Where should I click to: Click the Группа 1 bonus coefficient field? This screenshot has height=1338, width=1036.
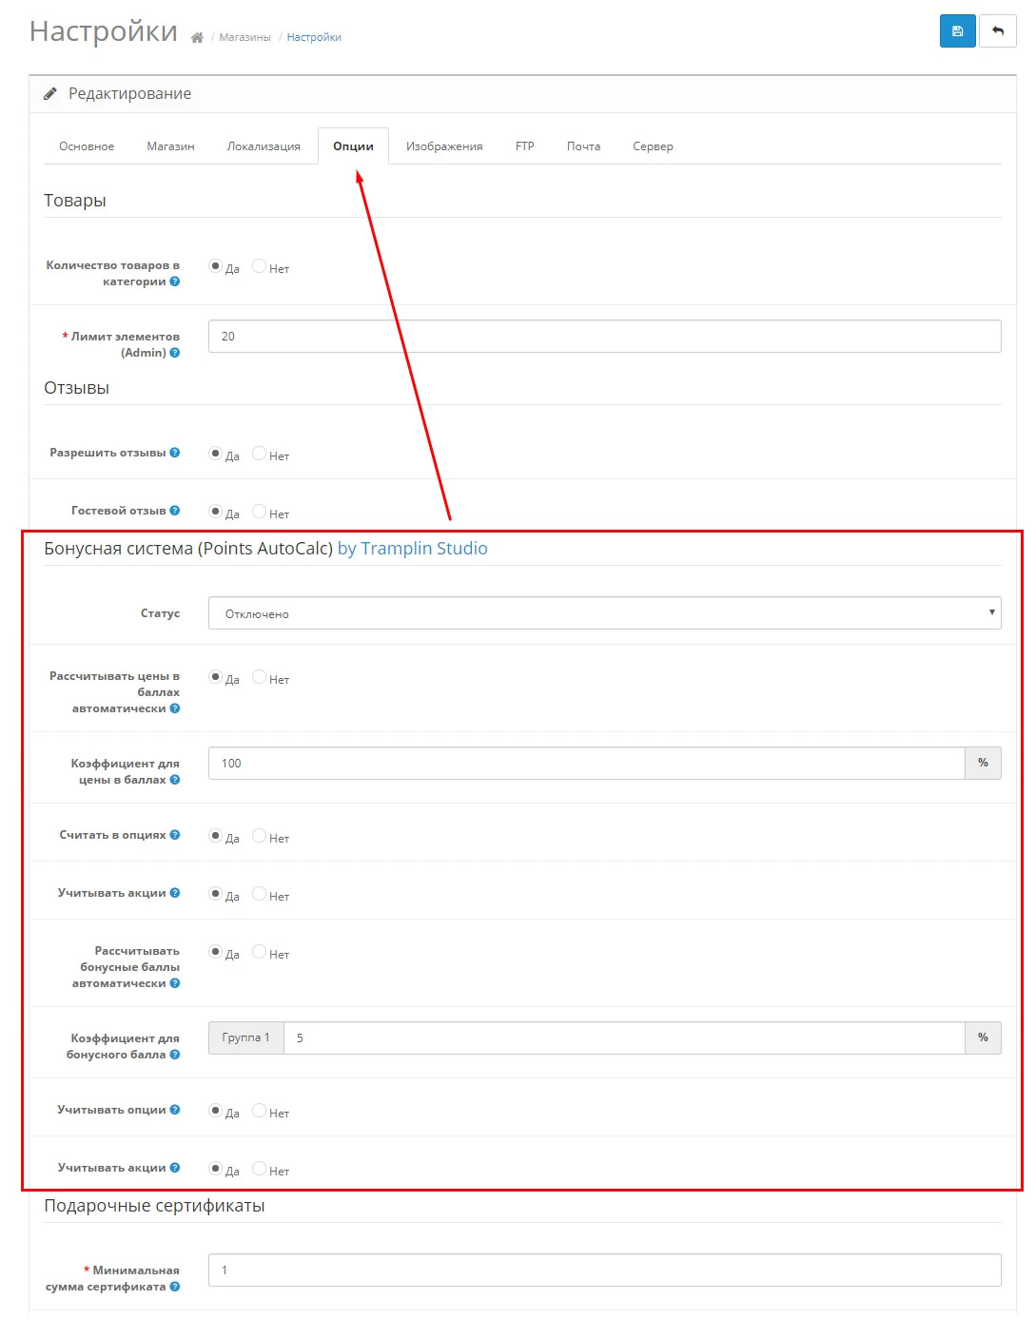[624, 1038]
